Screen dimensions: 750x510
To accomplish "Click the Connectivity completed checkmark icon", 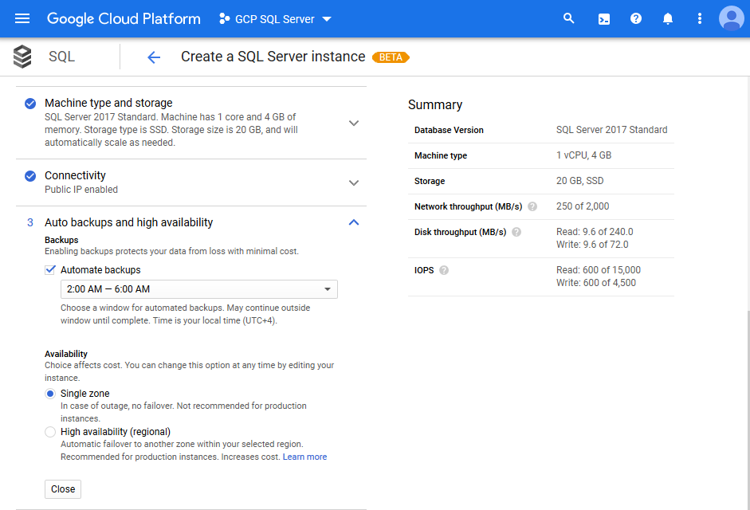I will [x=30, y=176].
